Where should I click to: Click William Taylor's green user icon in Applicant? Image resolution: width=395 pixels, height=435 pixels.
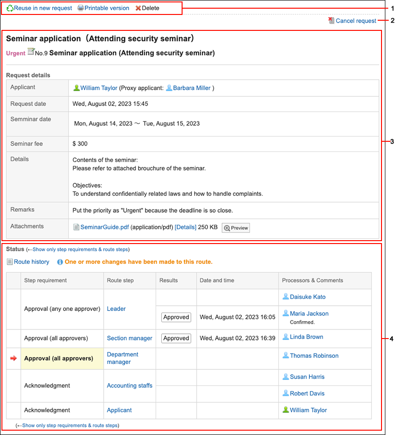(77, 88)
